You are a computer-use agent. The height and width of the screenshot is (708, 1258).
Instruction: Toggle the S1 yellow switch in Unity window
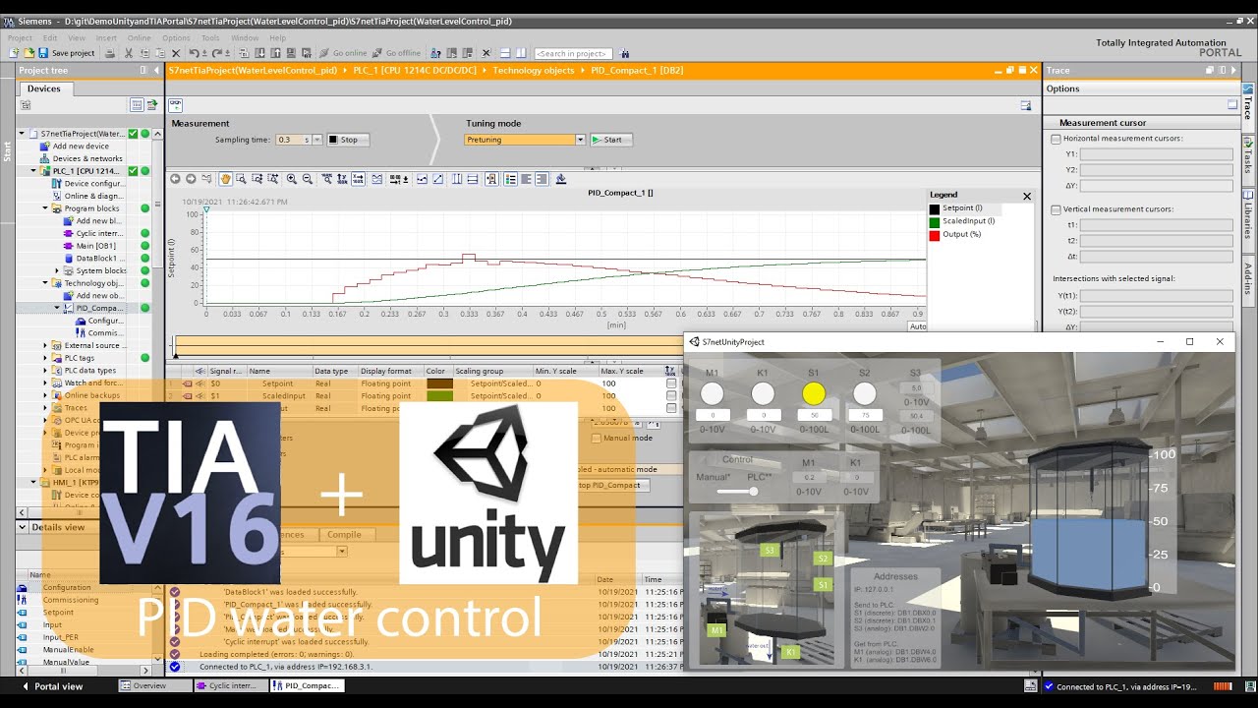(x=814, y=393)
